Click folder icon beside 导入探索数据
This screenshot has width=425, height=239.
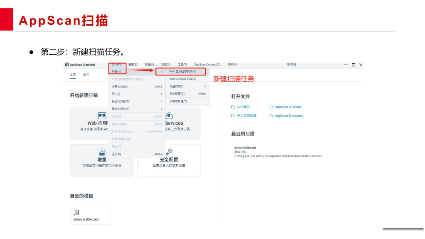coord(233,116)
